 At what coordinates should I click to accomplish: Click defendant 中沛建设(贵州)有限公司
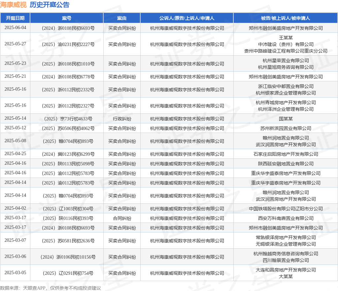(x=286, y=44)
